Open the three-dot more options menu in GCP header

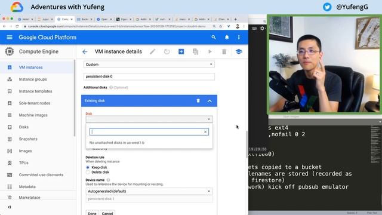239,37
